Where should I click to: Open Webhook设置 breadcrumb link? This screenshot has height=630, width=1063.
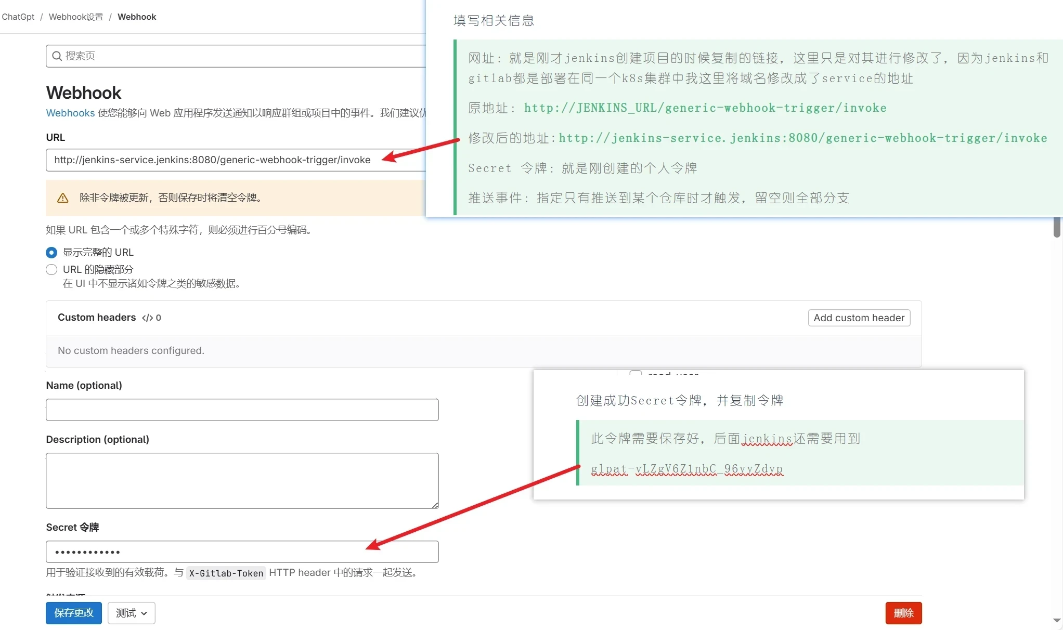(76, 17)
